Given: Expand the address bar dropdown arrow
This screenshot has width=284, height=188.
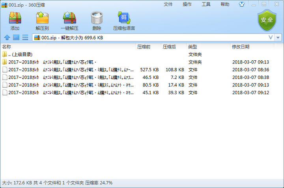Looking at the screenshot, I should tap(278, 37).
